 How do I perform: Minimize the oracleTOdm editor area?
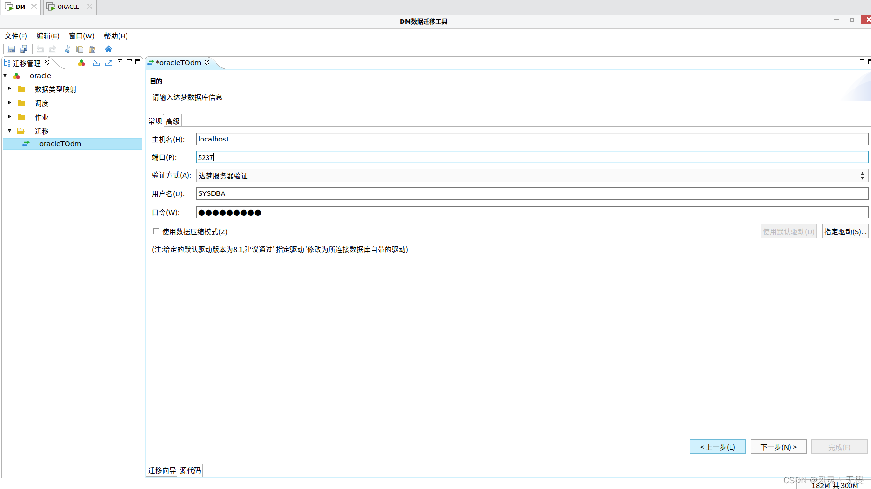tap(862, 61)
